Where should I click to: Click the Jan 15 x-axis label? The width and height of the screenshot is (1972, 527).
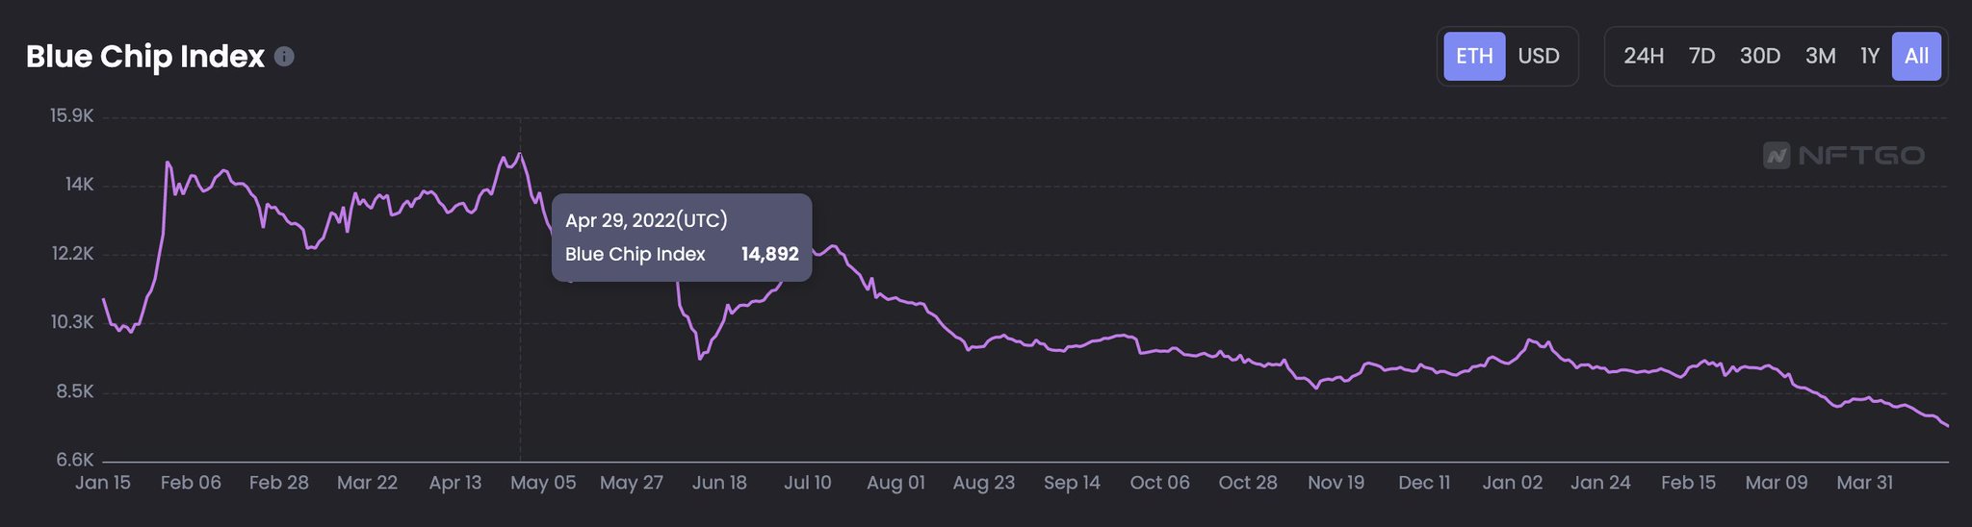point(102,483)
